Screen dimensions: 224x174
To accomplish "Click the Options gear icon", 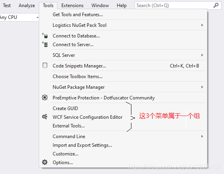I will 45,162.
